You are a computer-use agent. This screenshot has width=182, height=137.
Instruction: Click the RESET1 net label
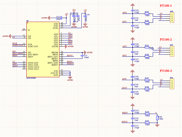(70, 64)
